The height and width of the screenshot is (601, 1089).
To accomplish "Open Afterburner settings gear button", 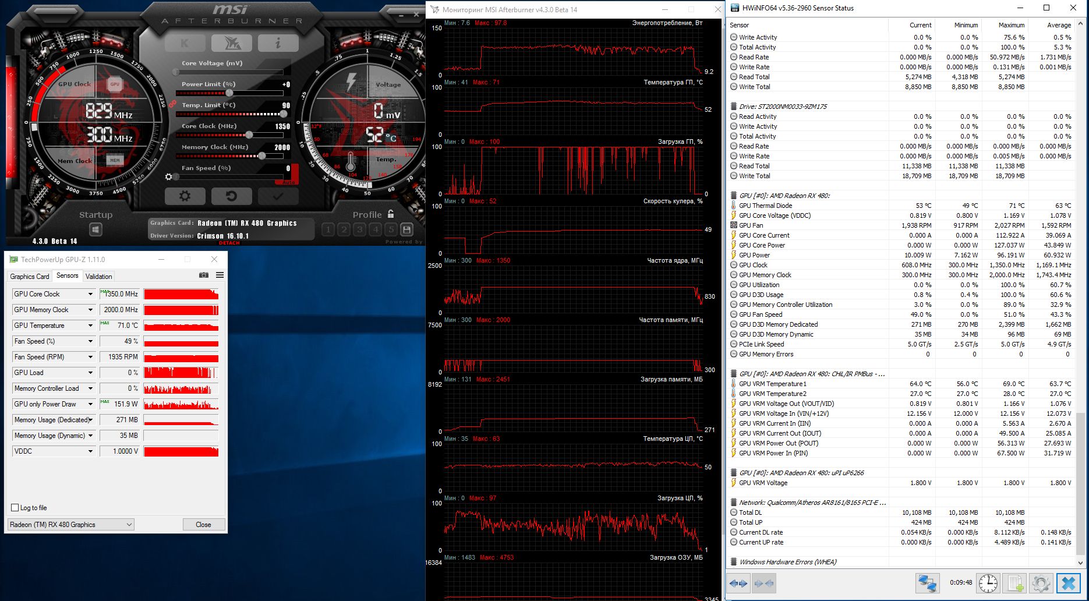I will [x=185, y=196].
